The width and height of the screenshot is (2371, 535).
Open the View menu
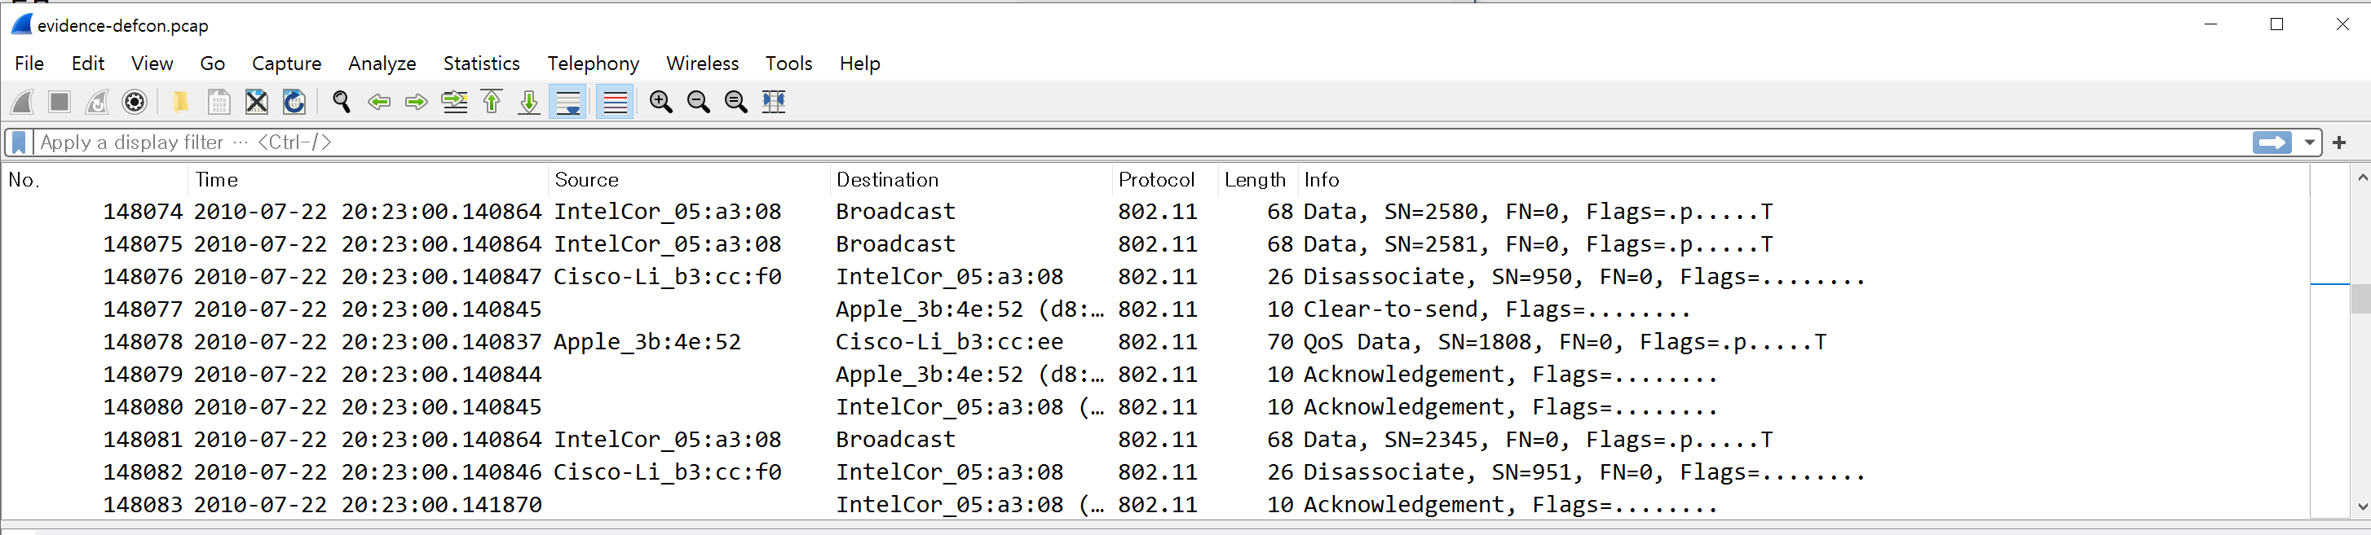point(152,64)
